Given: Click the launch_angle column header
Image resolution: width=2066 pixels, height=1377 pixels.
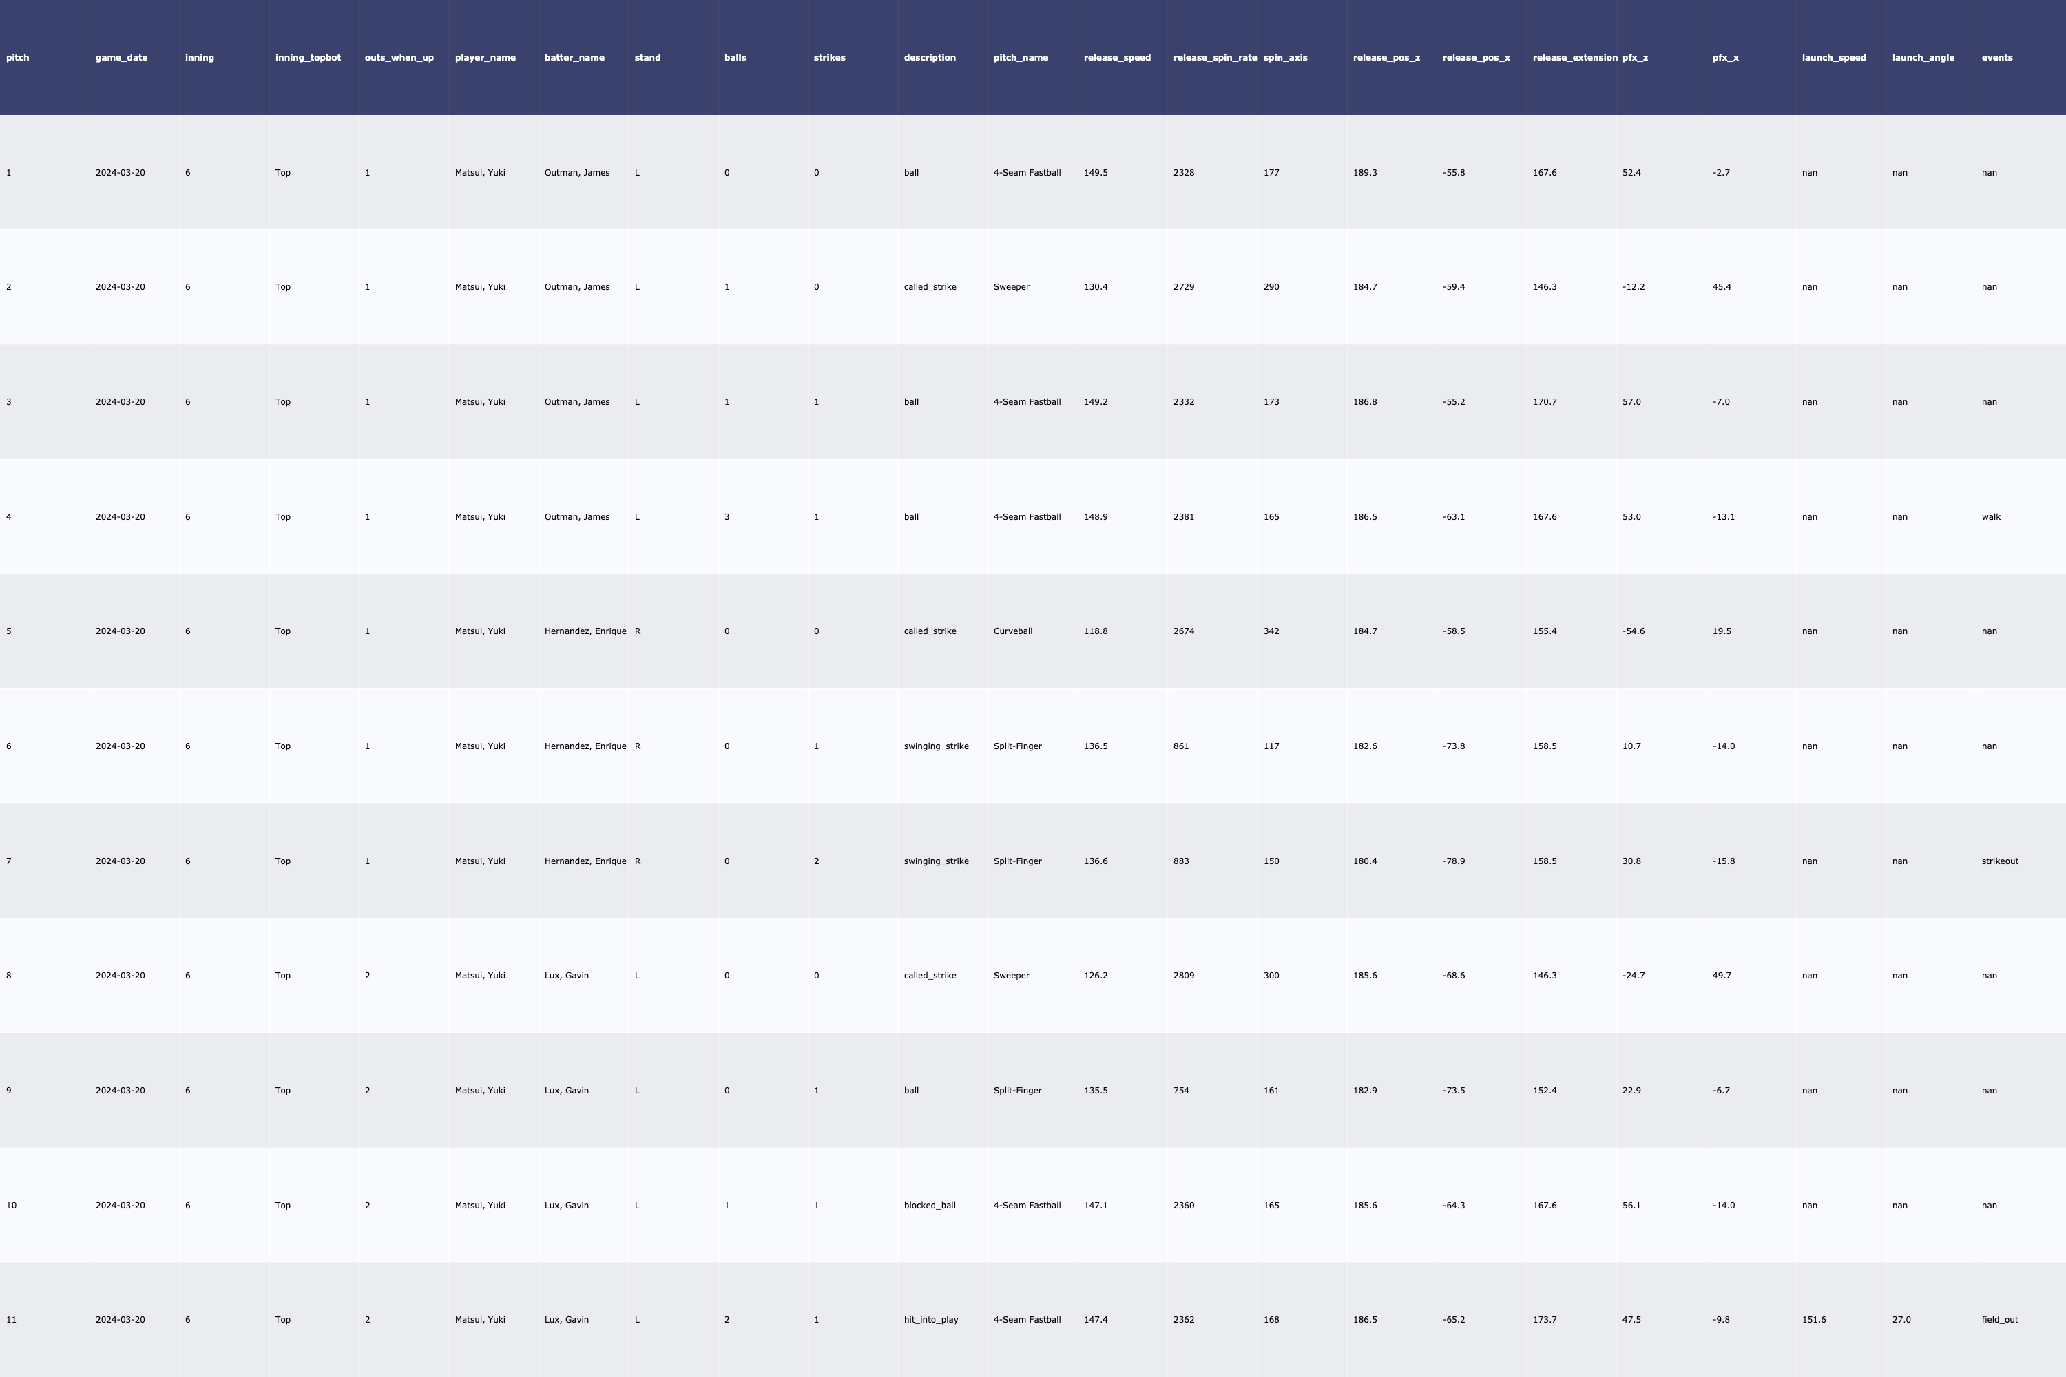Looking at the screenshot, I should [x=1923, y=58].
